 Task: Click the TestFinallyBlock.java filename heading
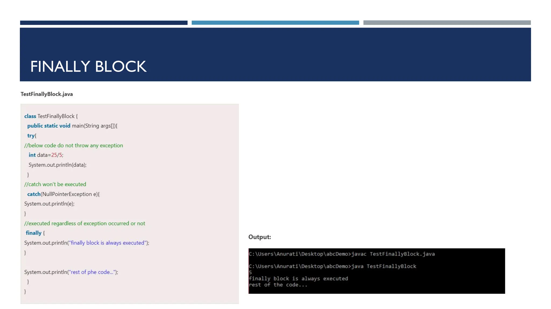tap(47, 94)
